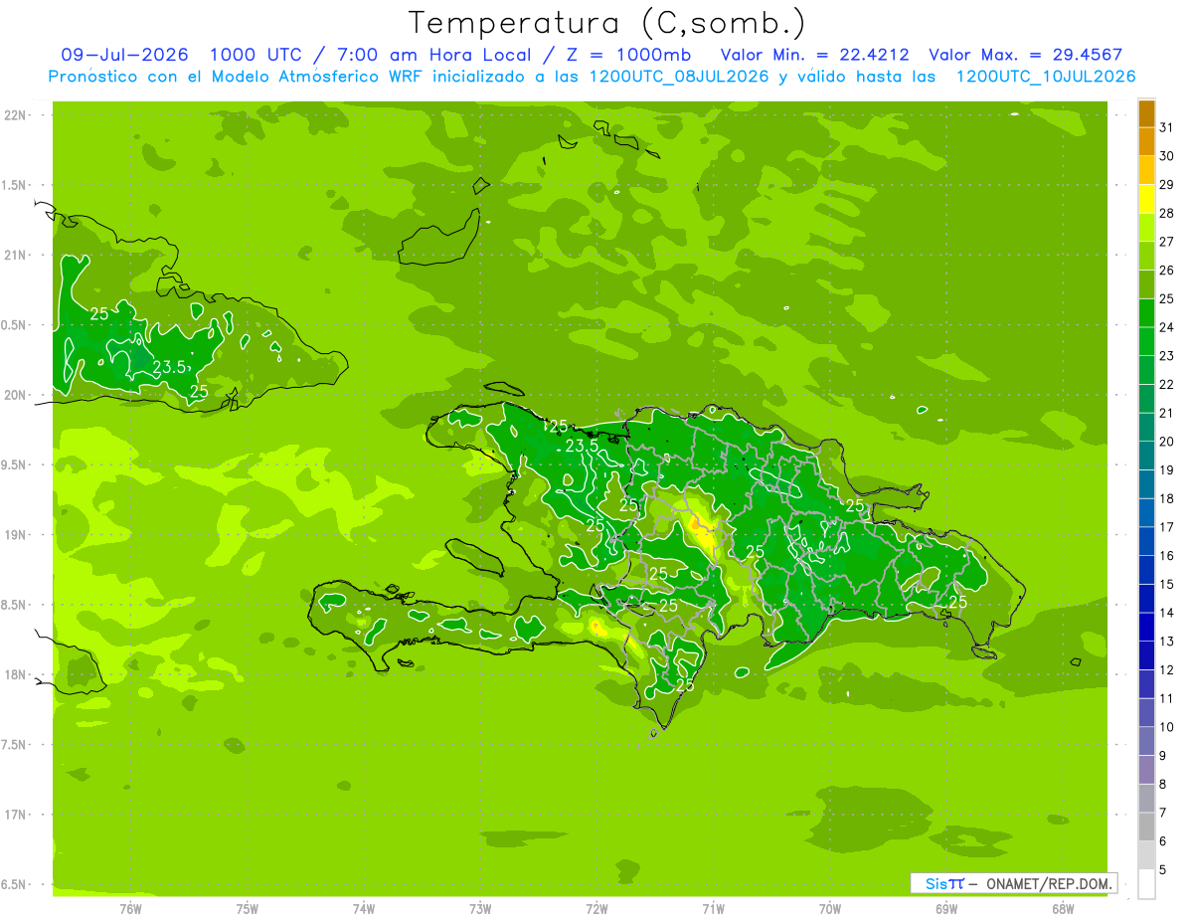Image resolution: width=1193 pixels, height=922 pixels.
Task: Click the '74W' longitude axis label
Action: pos(364,908)
